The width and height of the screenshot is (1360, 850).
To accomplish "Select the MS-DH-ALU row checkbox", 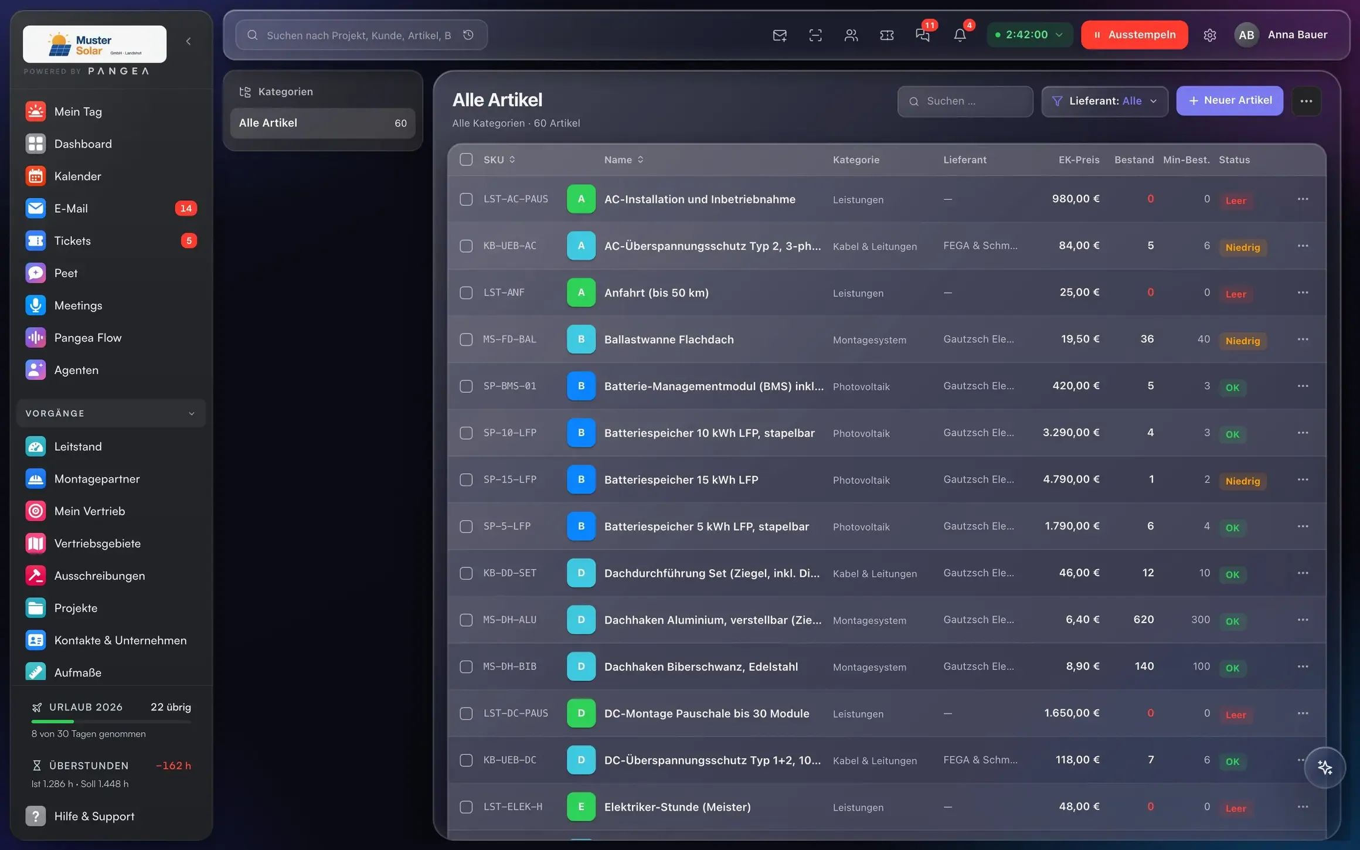I will coord(466,620).
